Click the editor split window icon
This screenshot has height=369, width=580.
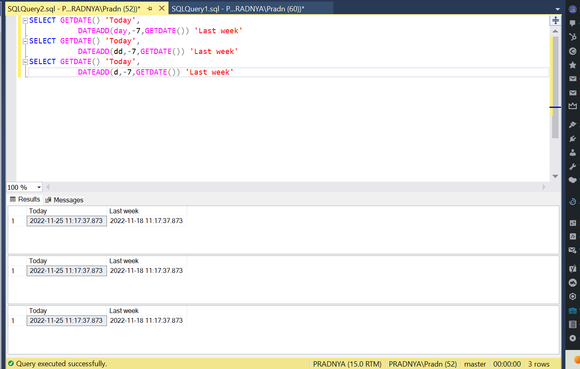click(555, 20)
